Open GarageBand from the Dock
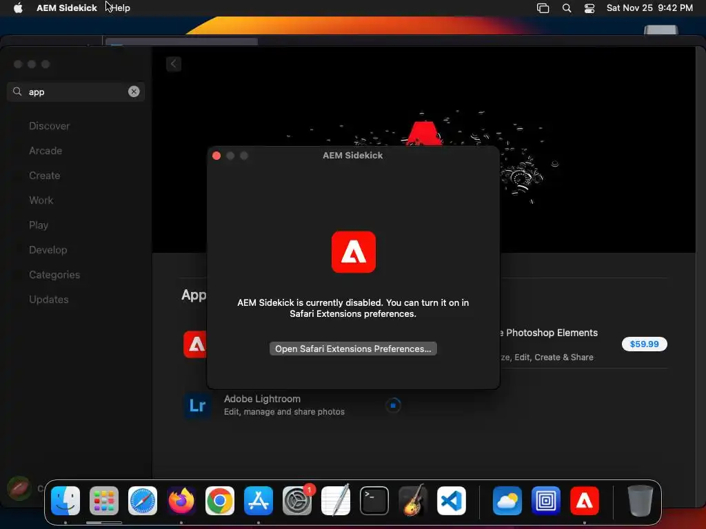Image resolution: width=706 pixels, height=529 pixels. (x=413, y=500)
